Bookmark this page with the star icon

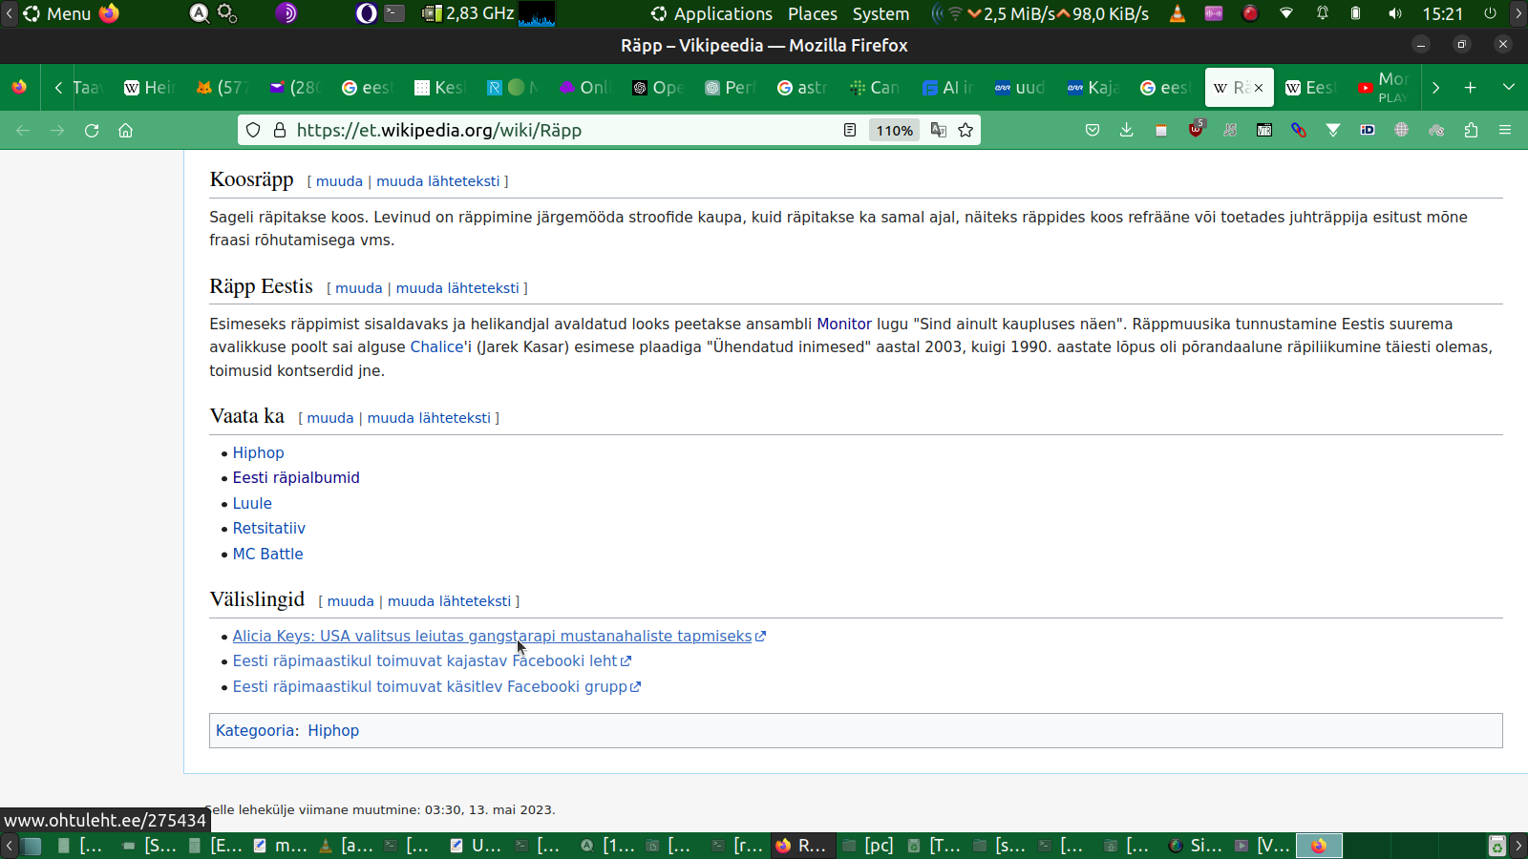966,131
